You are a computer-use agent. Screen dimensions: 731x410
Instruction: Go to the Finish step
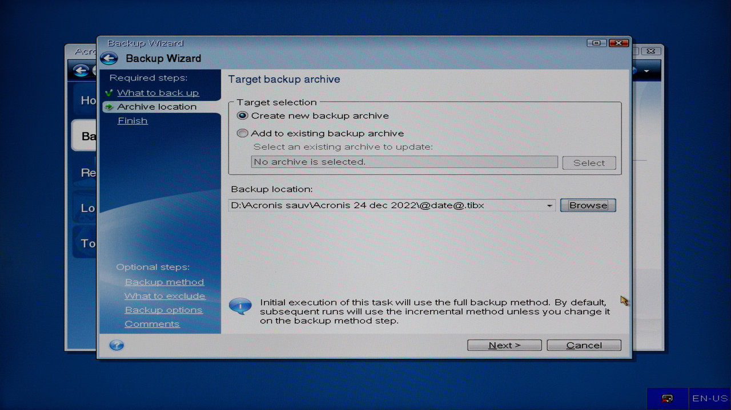pyautogui.click(x=132, y=120)
